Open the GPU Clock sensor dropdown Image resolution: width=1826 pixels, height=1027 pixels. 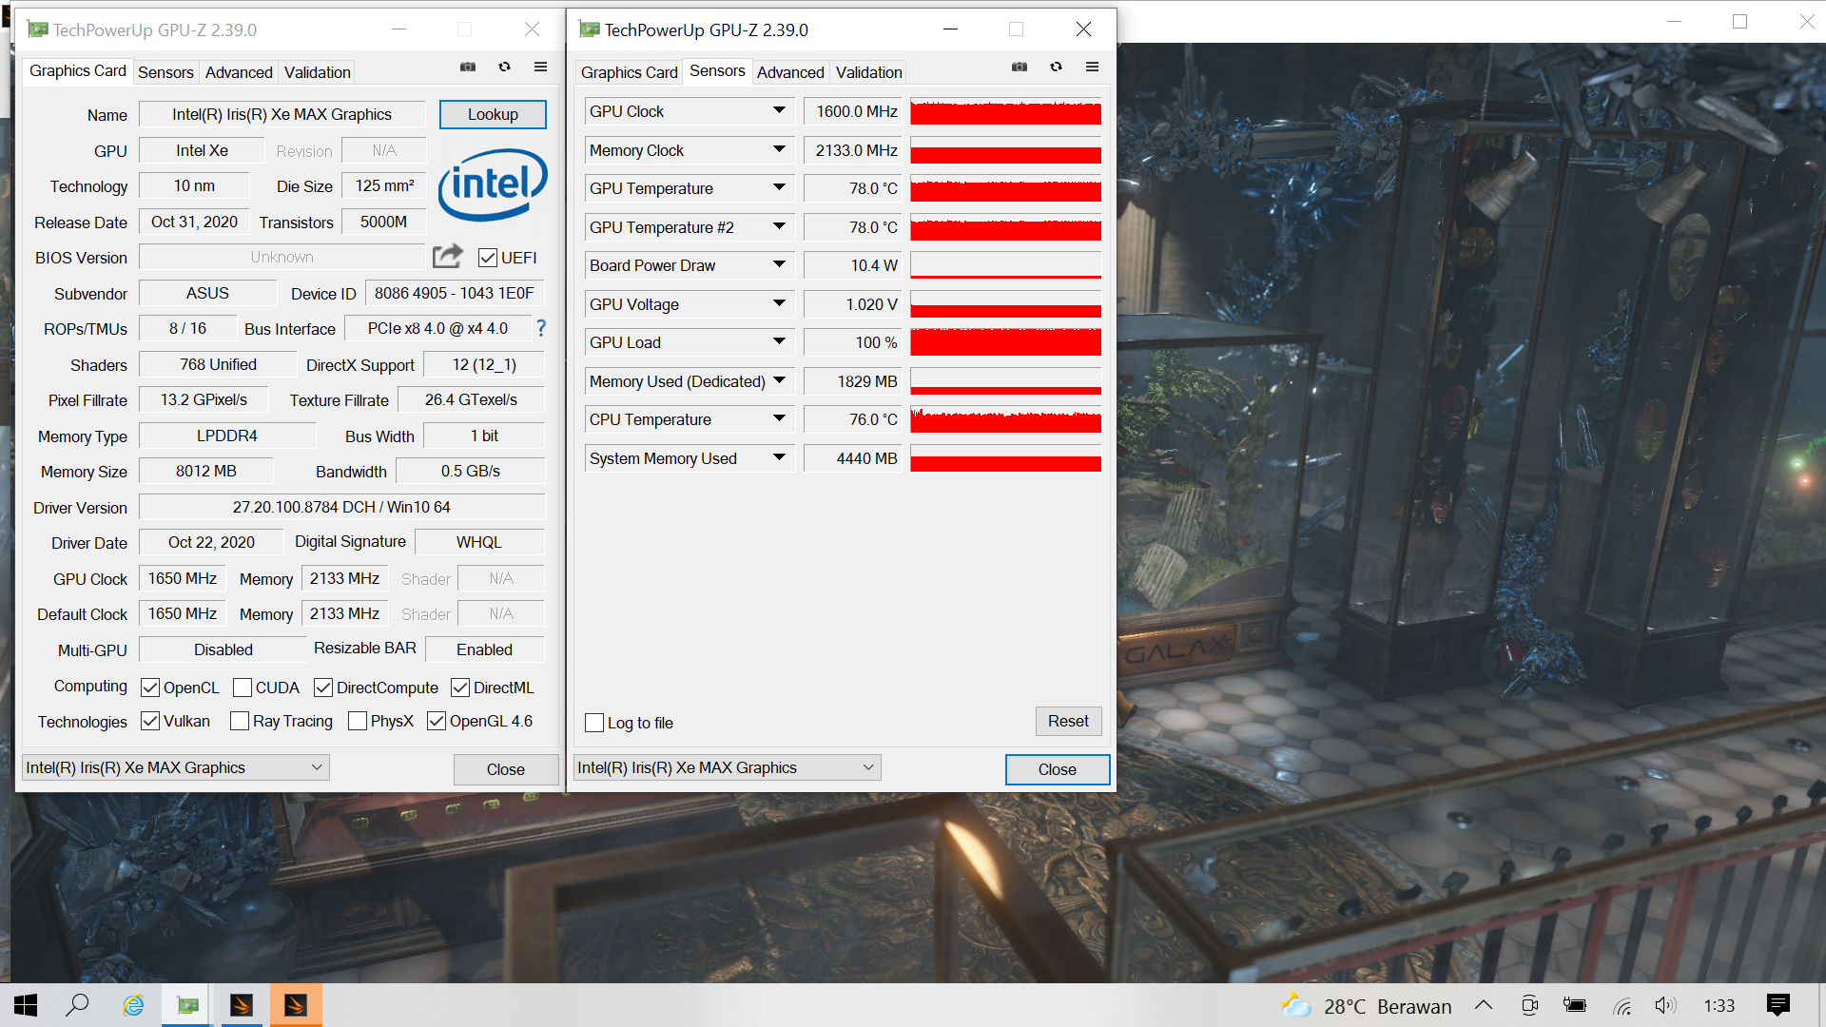(x=778, y=110)
